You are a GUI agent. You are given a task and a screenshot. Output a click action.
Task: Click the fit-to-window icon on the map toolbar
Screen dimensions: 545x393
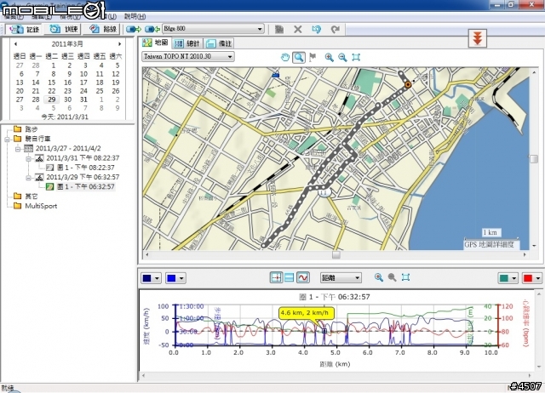[x=356, y=57]
